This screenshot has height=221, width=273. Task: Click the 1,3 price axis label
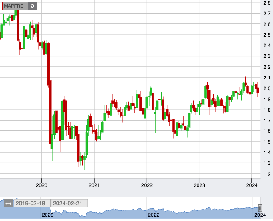(x=267, y=163)
